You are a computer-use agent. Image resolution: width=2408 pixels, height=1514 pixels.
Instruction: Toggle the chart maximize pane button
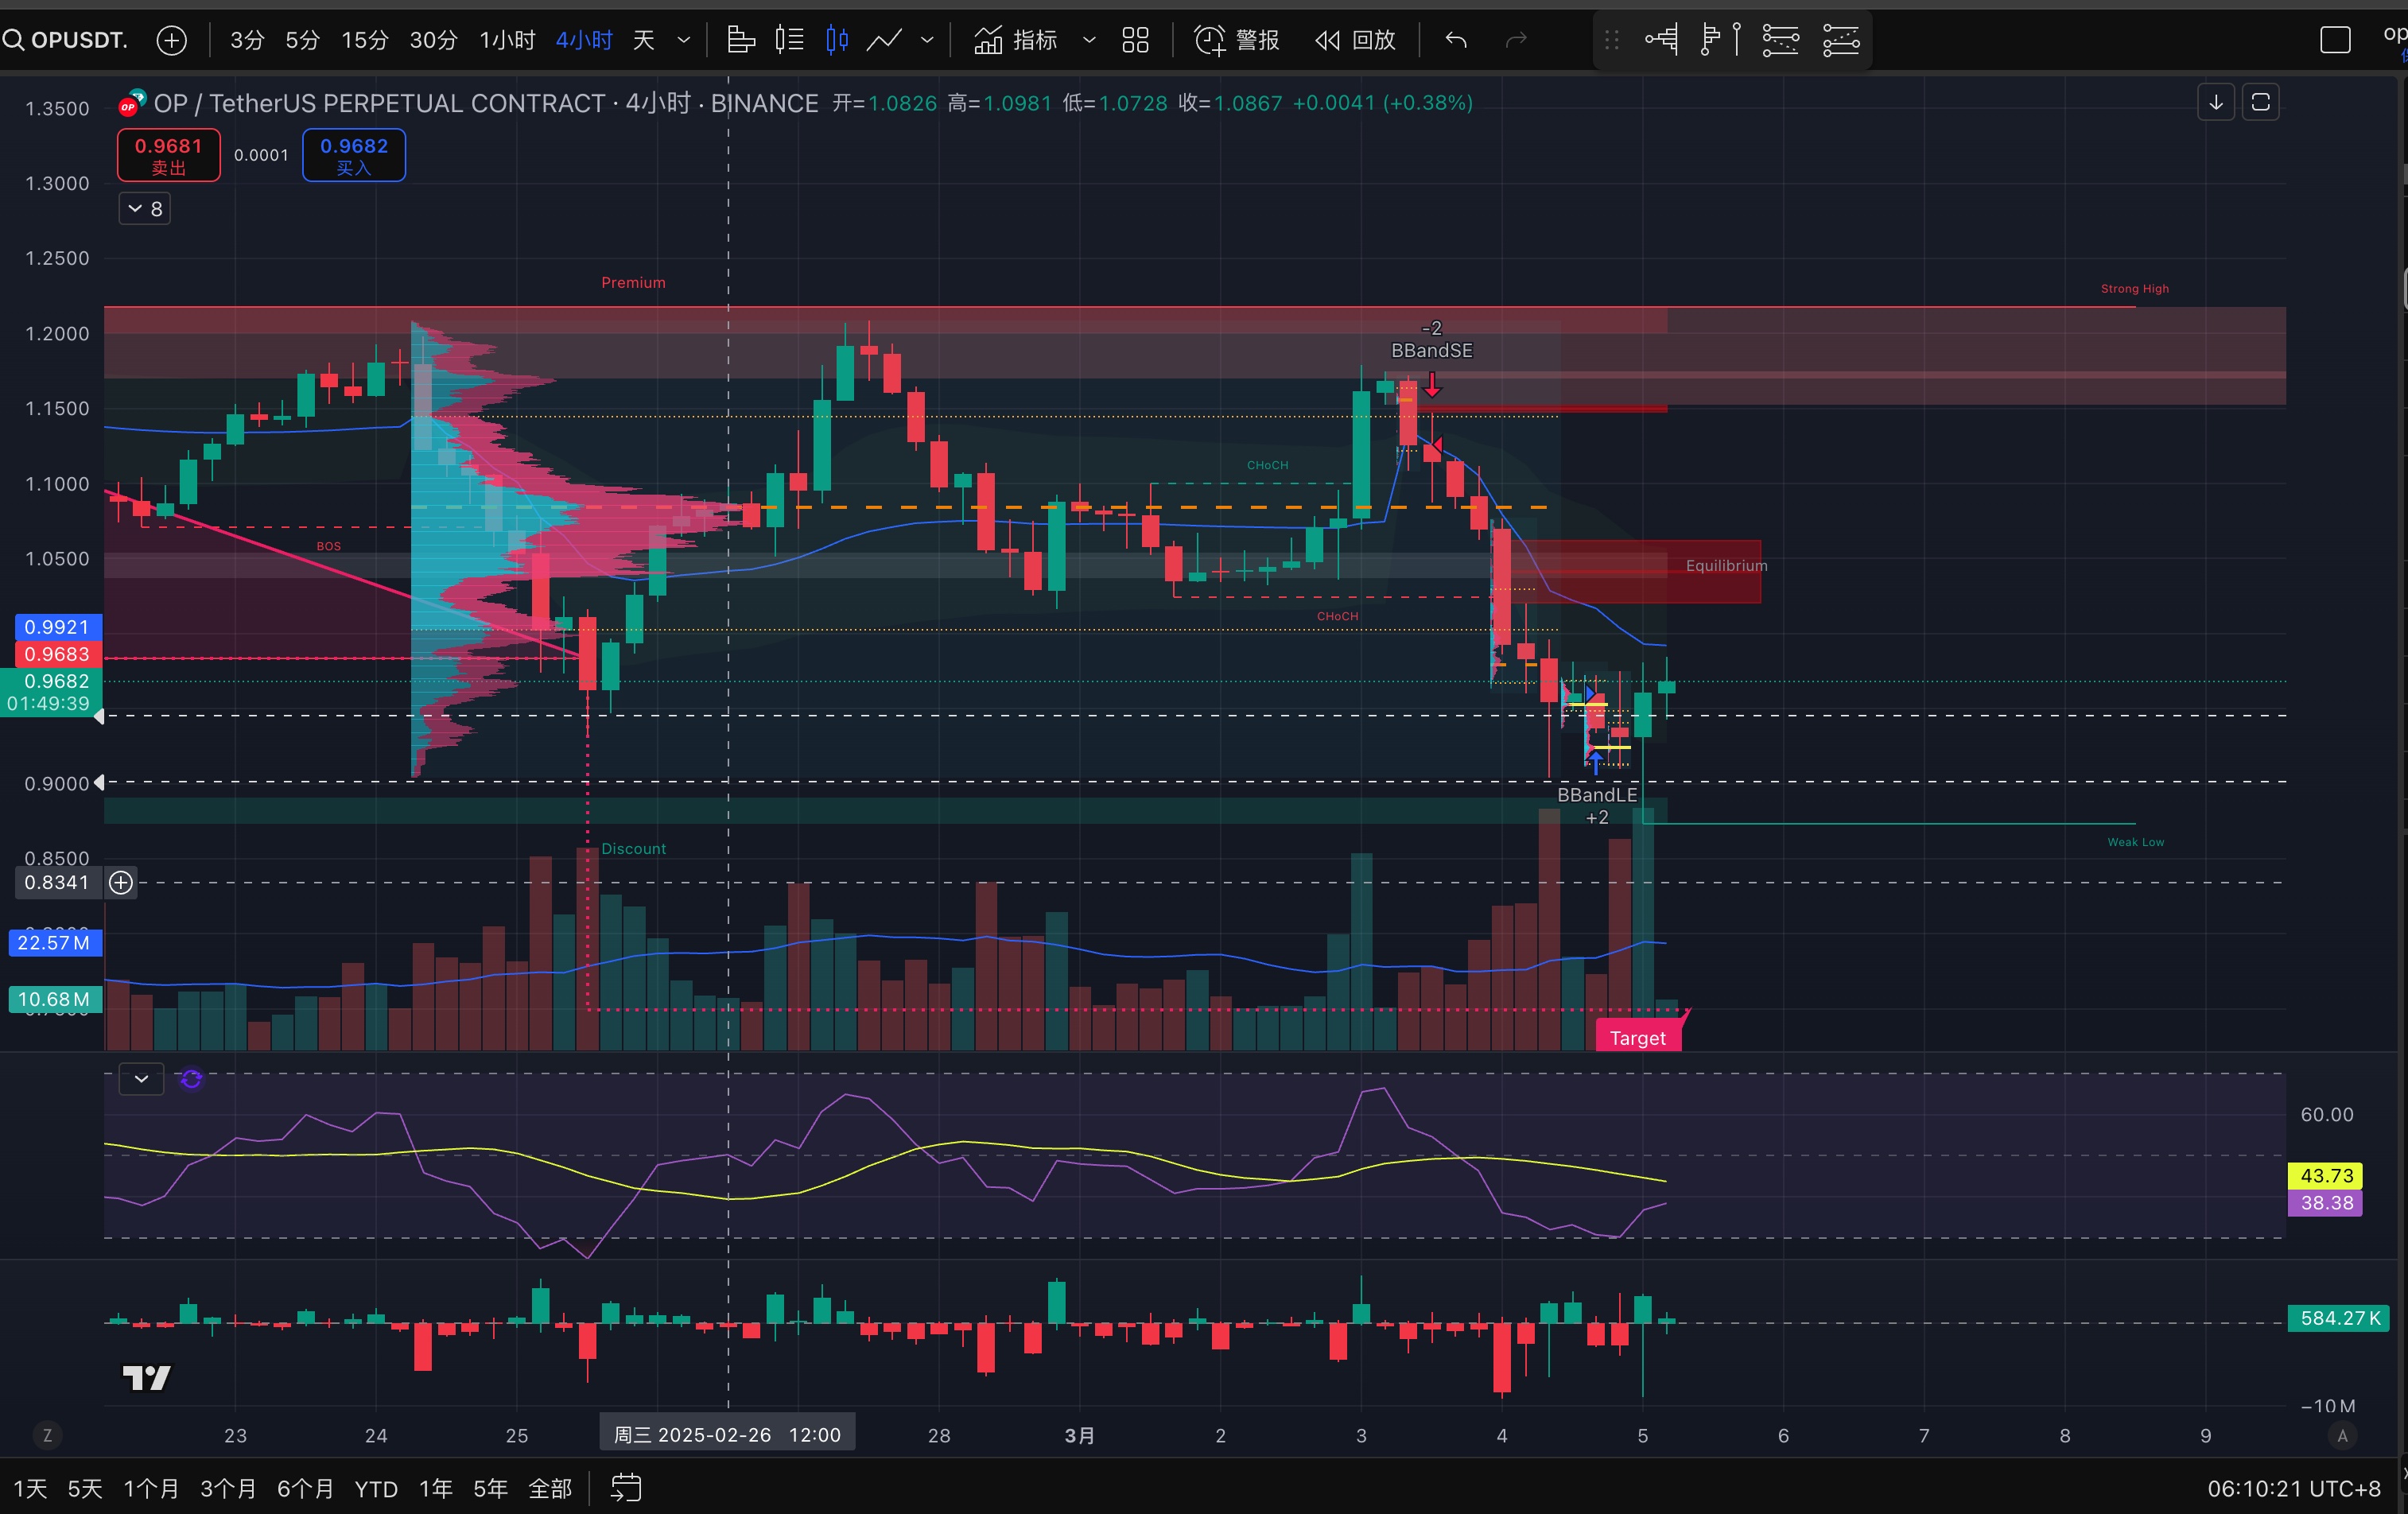(2260, 103)
